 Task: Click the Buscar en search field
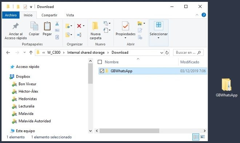188,53
